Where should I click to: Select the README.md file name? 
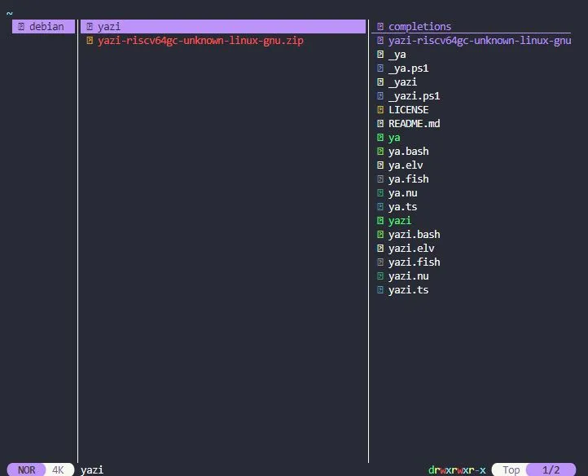tap(414, 124)
